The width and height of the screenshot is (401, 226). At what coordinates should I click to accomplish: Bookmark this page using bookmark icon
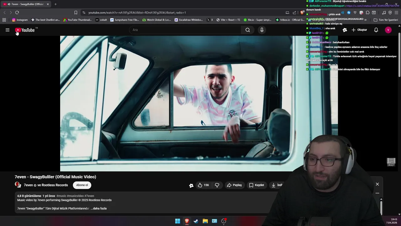(76, 13)
